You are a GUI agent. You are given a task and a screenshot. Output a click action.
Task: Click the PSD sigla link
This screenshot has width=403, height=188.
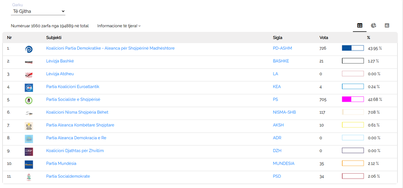[x=277, y=176]
